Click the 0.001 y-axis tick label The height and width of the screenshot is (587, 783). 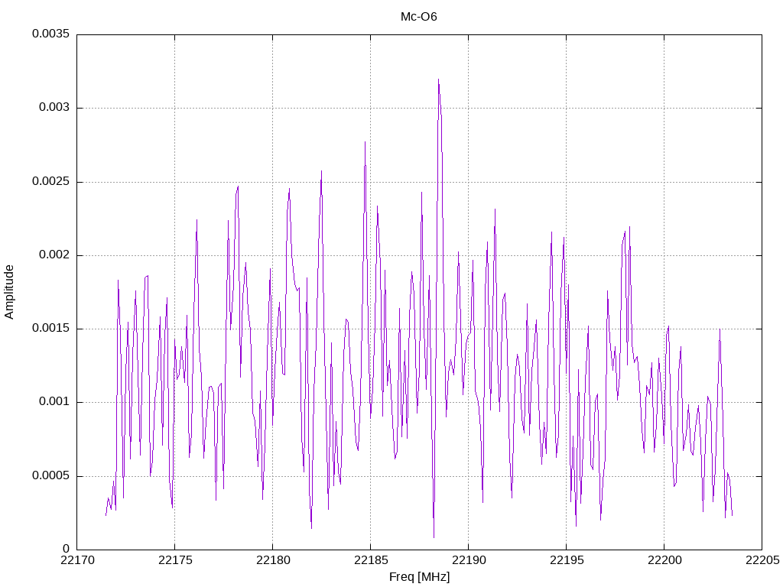54,402
